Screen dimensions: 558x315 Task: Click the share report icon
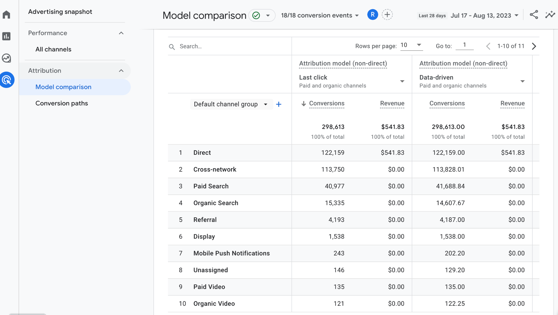pos(534,15)
